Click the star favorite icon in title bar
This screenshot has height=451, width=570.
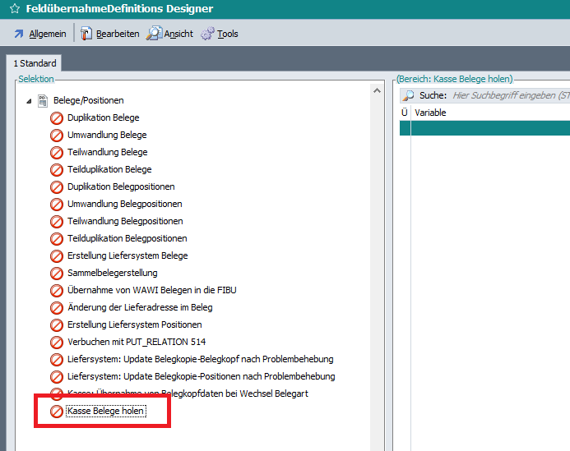14,9
